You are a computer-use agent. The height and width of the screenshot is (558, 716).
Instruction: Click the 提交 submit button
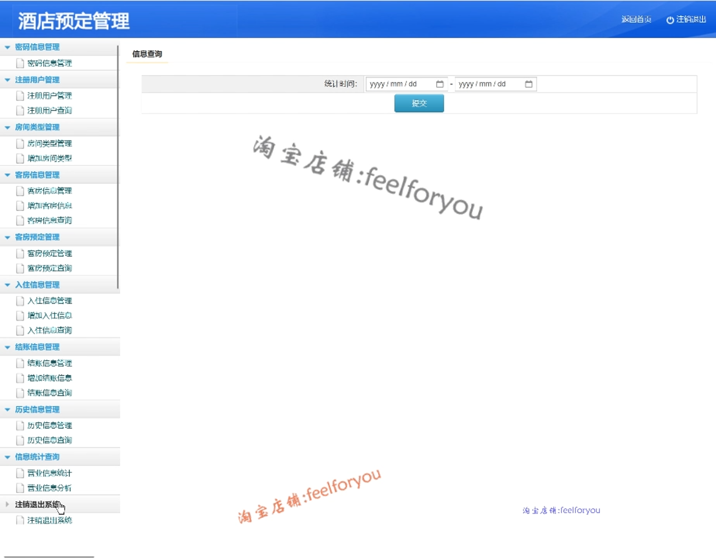pyautogui.click(x=419, y=103)
